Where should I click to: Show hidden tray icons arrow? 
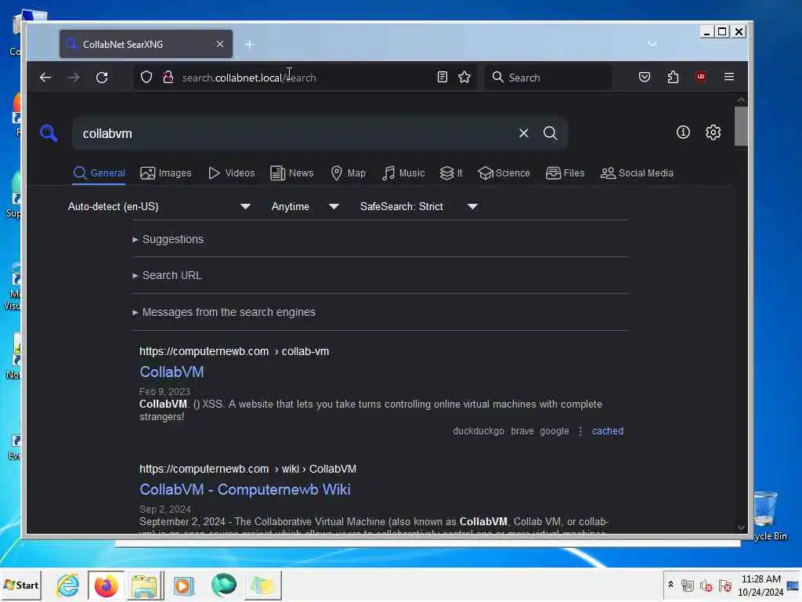click(670, 585)
